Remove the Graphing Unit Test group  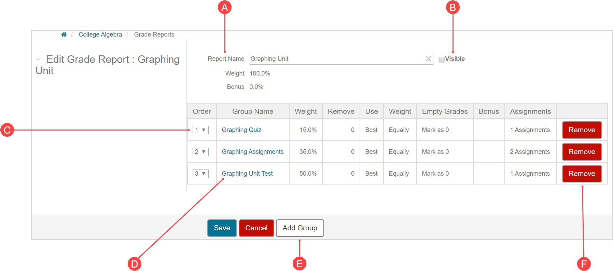582,174
